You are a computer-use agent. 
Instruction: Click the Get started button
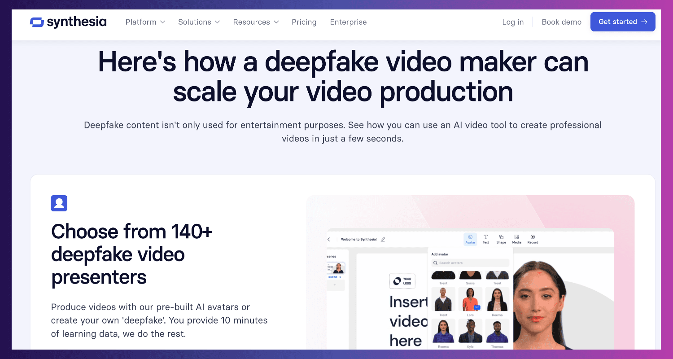[x=623, y=22]
